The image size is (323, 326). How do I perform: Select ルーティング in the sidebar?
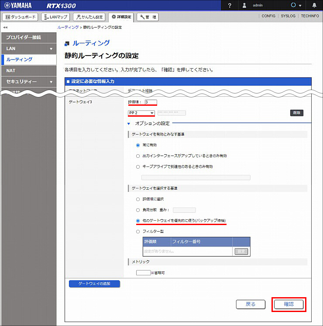[x=29, y=60]
